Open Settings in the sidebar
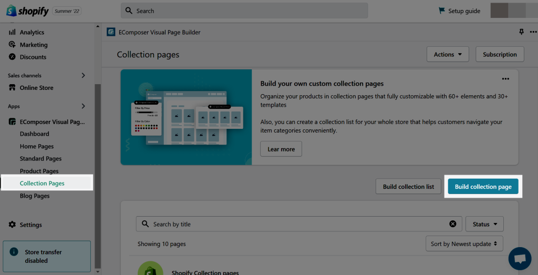Image resolution: width=538 pixels, height=275 pixels. (30, 225)
